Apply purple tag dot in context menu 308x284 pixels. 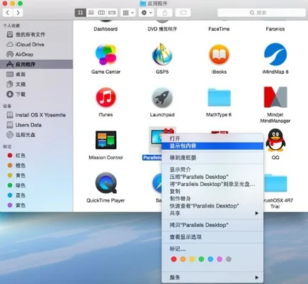click(x=219, y=259)
